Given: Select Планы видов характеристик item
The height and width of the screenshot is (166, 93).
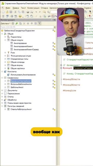Looking at the screenshot, I should pos(19,103).
